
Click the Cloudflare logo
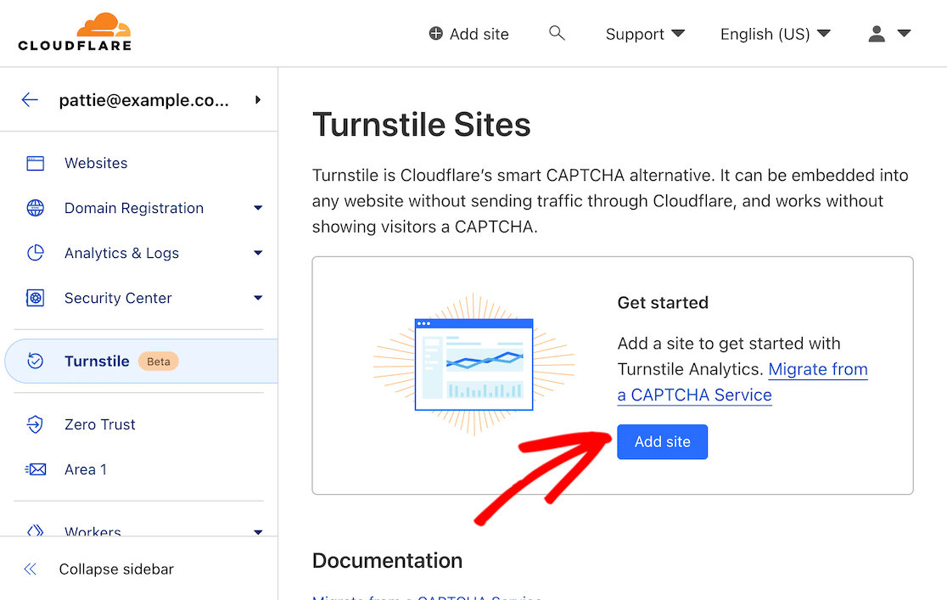[75, 32]
